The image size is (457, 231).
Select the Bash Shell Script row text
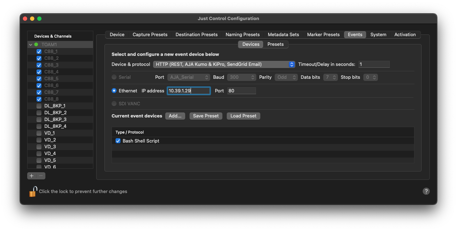[x=141, y=141]
